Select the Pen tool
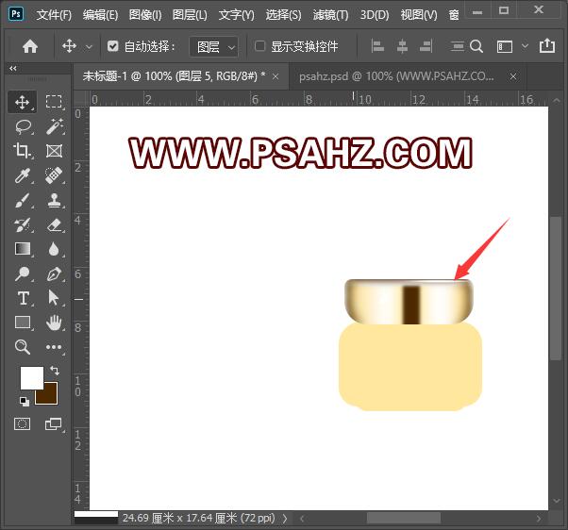This screenshot has width=568, height=530. coord(54,274)
